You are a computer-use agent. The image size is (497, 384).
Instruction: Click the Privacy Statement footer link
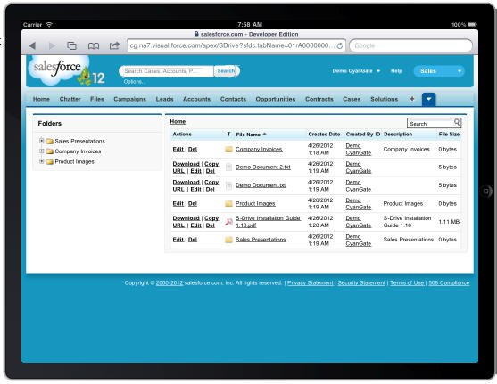[x=311, y=282]
